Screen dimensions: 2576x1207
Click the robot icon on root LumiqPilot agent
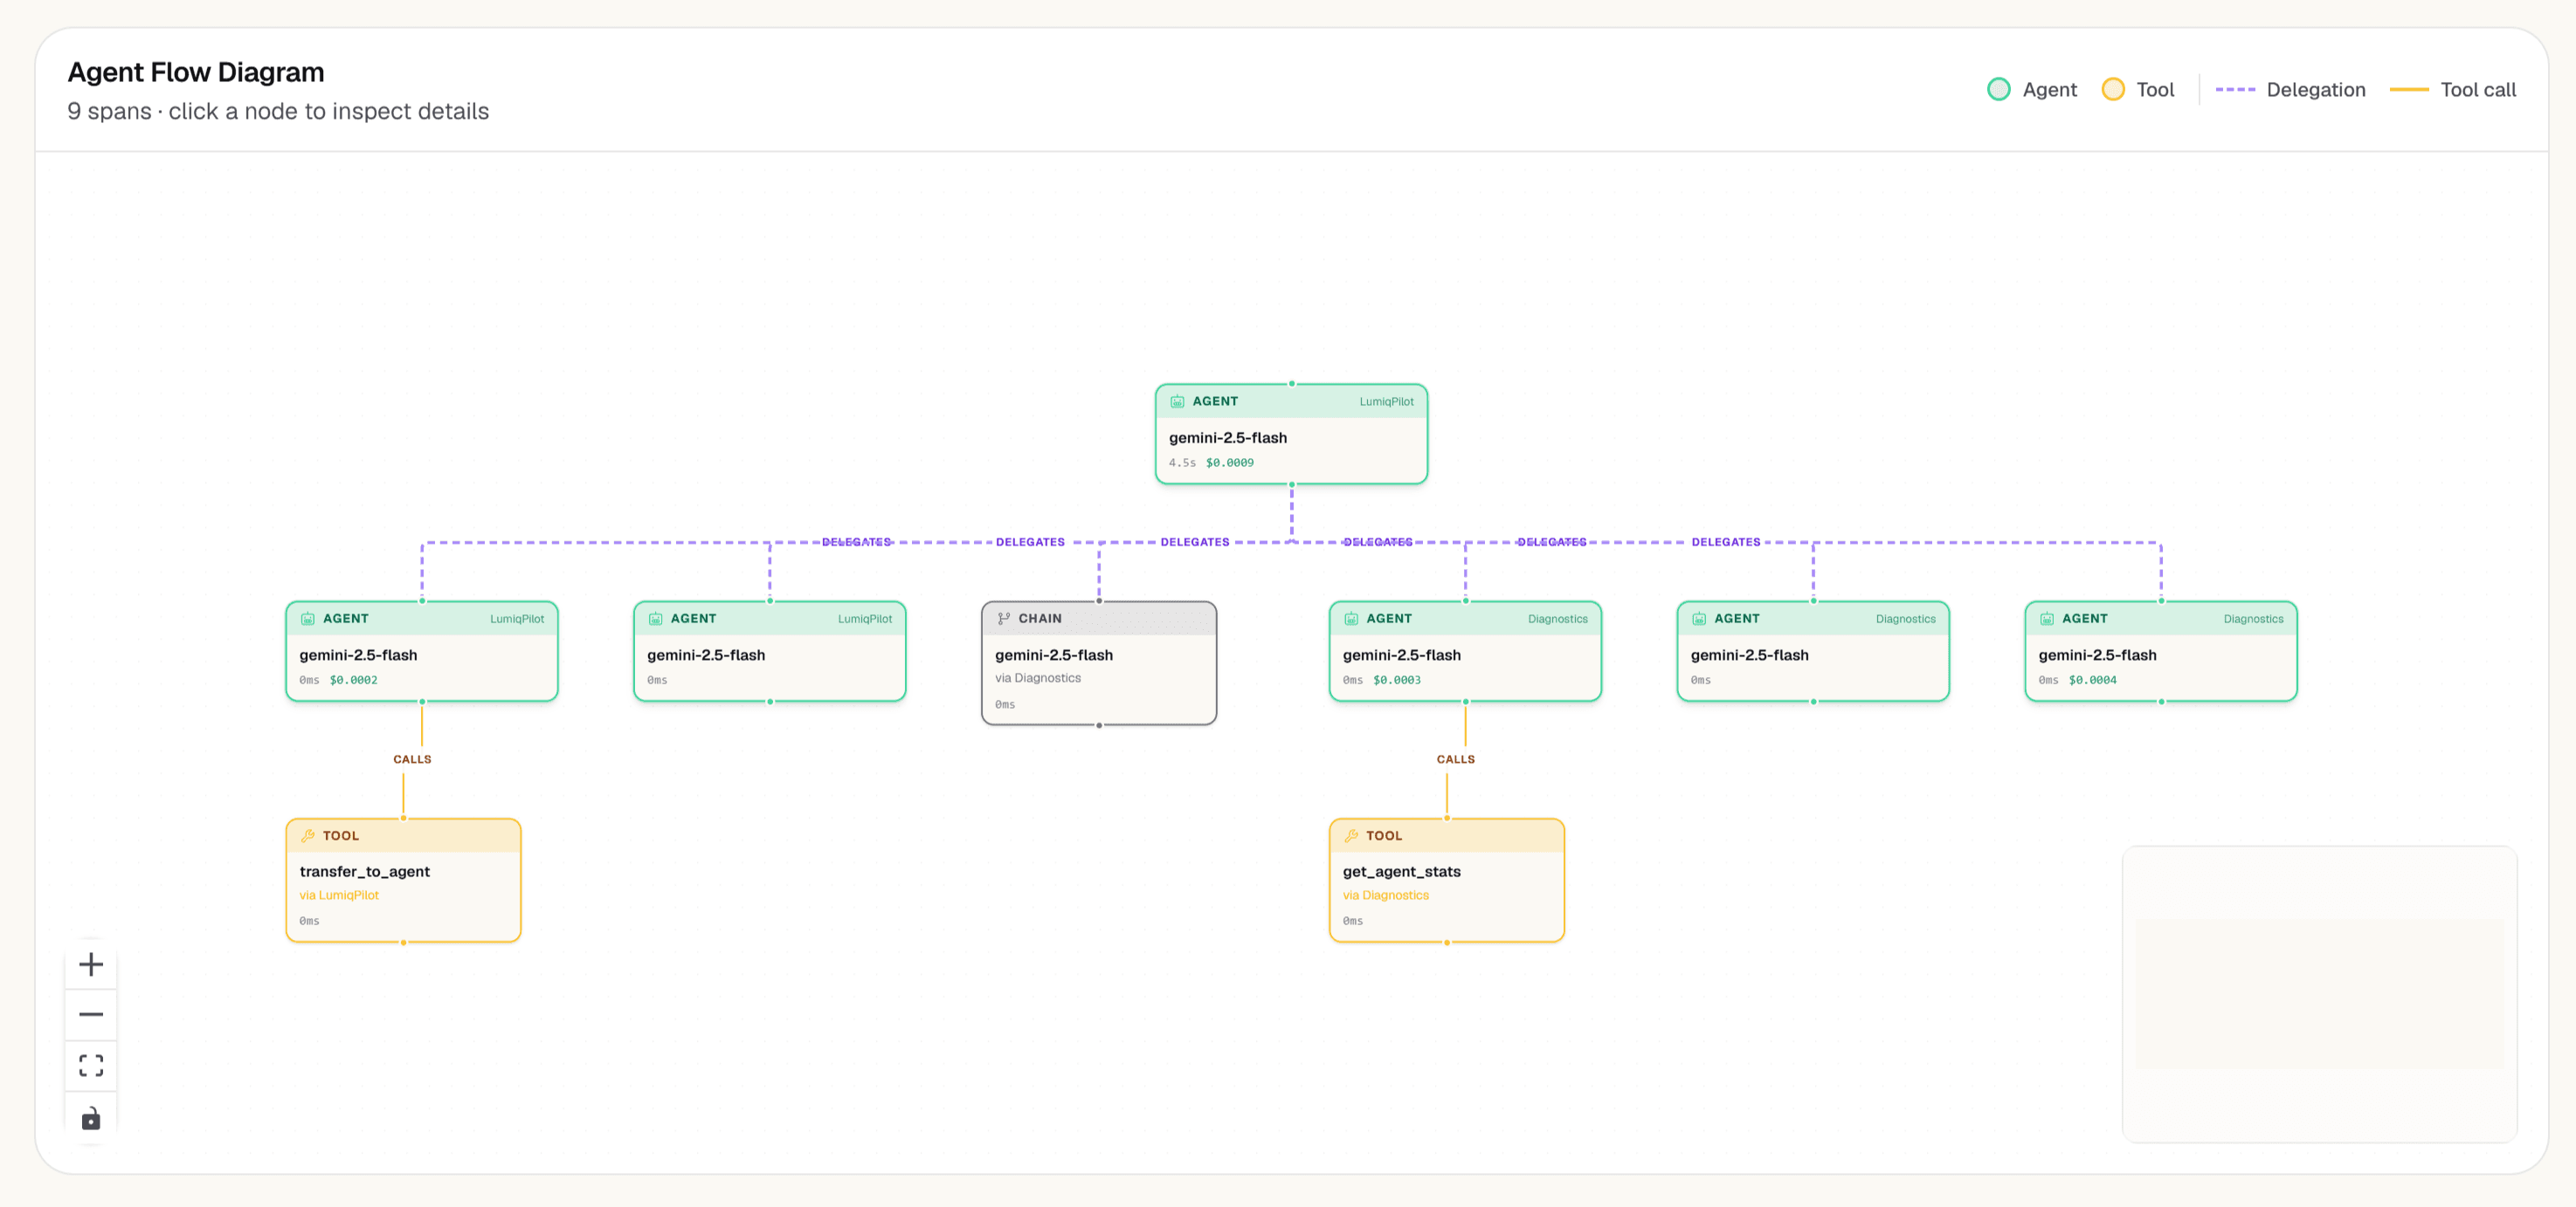(1177, 401)
